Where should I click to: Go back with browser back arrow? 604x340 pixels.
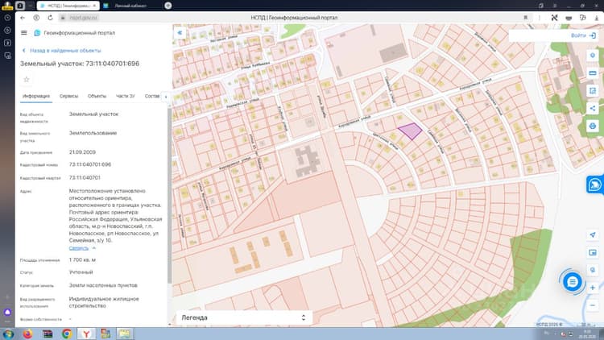23,18
